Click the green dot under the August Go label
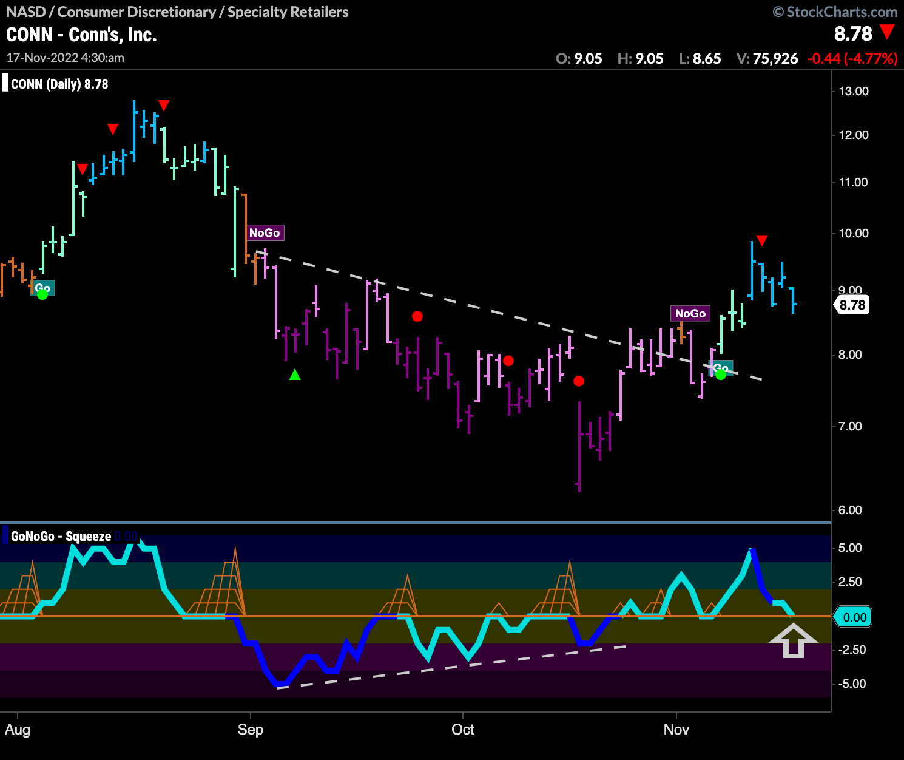 point(42,294)
